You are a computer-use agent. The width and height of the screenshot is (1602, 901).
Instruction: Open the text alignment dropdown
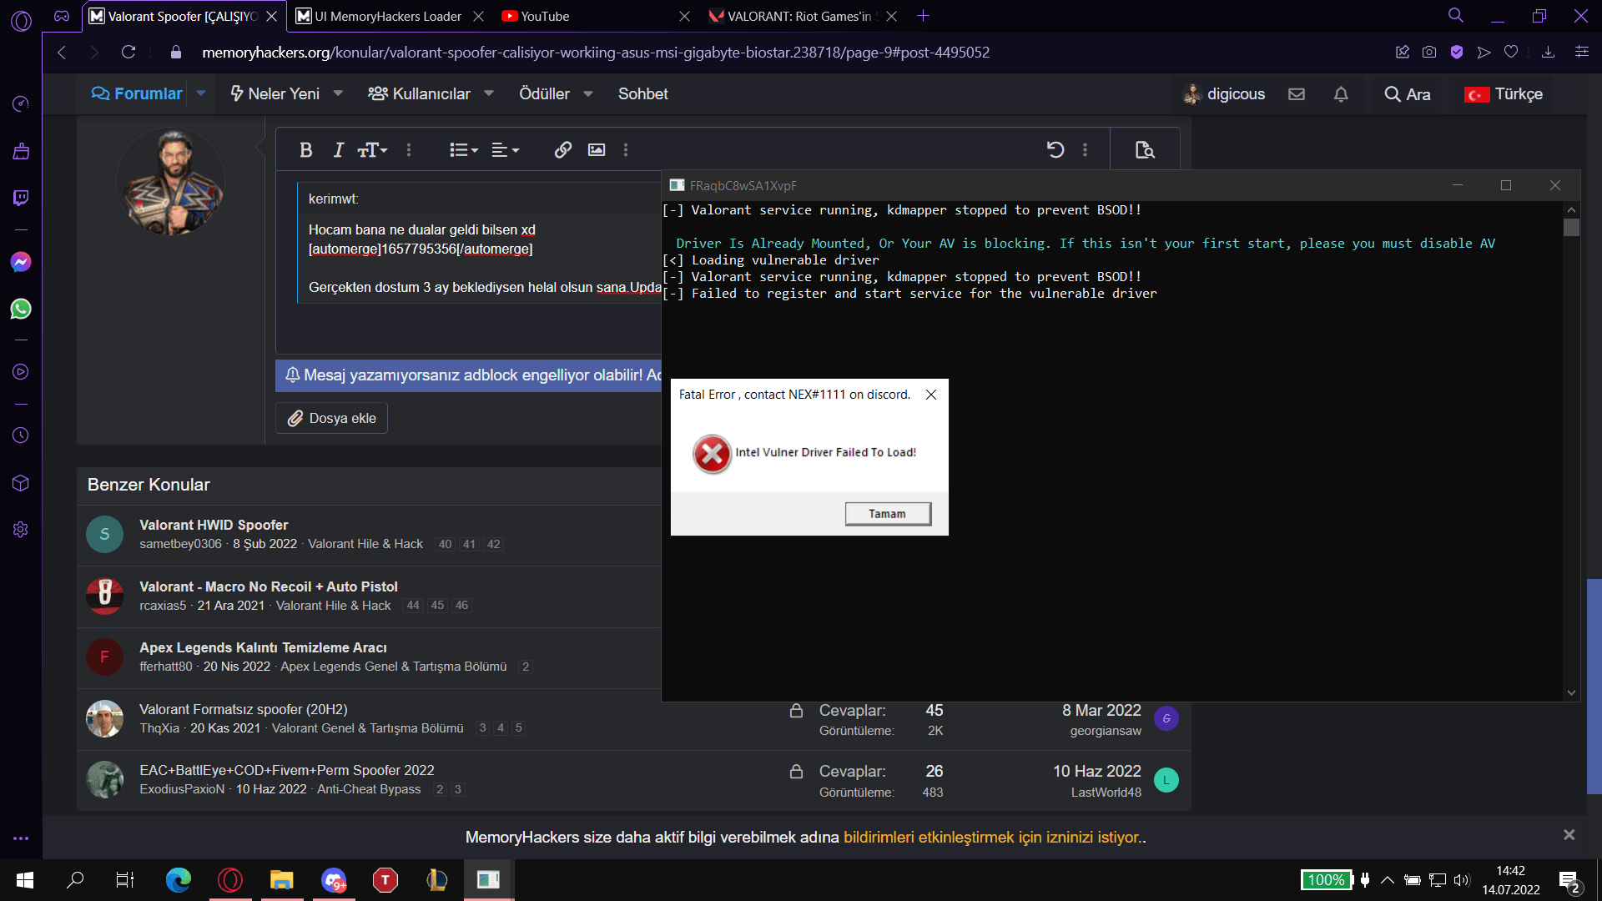[506, 150]
